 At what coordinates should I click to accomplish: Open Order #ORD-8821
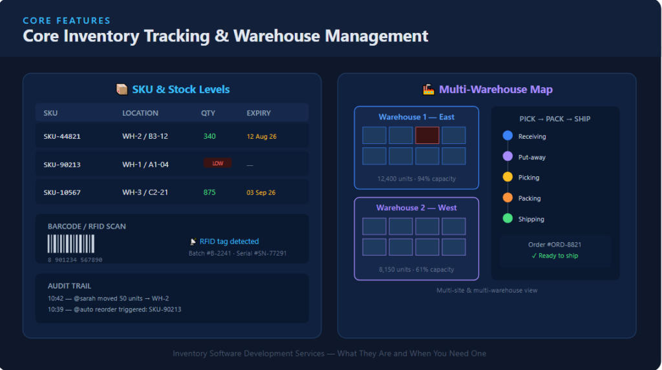(555, 245)
